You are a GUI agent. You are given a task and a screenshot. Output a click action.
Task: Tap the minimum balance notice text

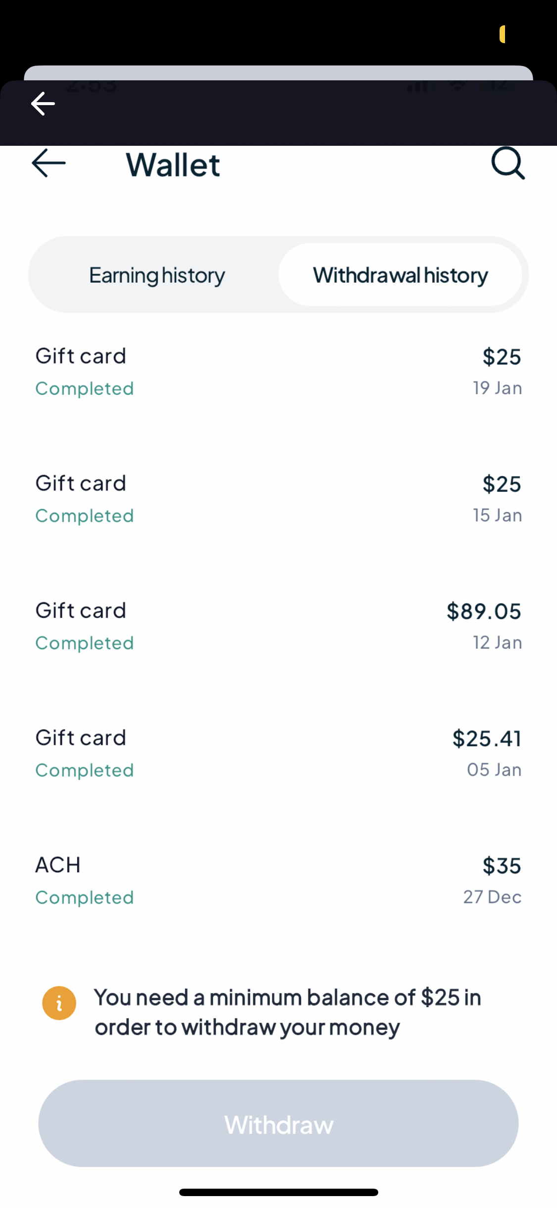pyautogui.click(x=288, y=1012)
